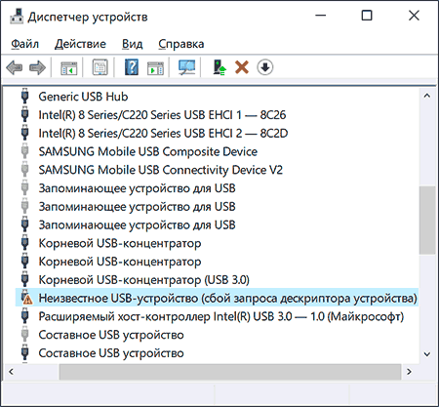Viewport: 439px width, 407px height.
Task: Click the horizontal scrollbar right arrow
Action: click(409, 371)
